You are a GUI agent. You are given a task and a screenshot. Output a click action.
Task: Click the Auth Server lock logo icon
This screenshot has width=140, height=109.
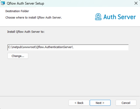tap(98, 17)
